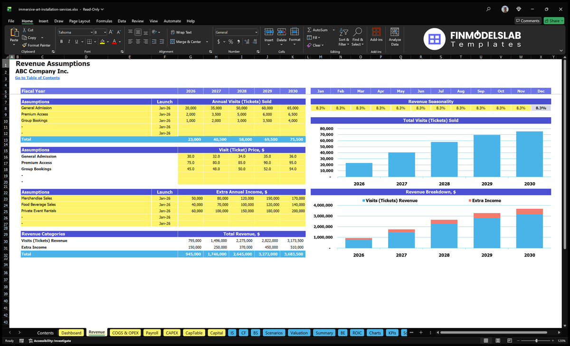Expand the Clear dropdown in Editing
The height and width of the screenshot is (346, 570).
pyautogui.click(x=323, y=45)
